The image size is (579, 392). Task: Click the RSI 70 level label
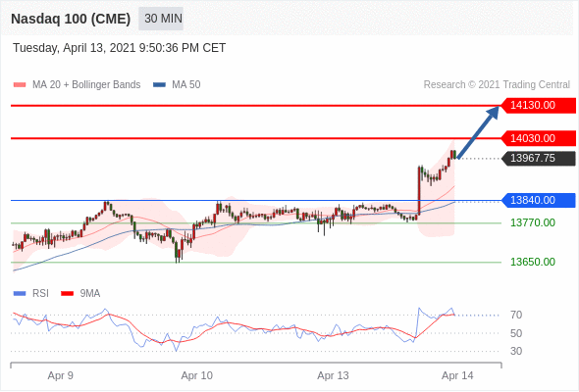pos(516,315)
